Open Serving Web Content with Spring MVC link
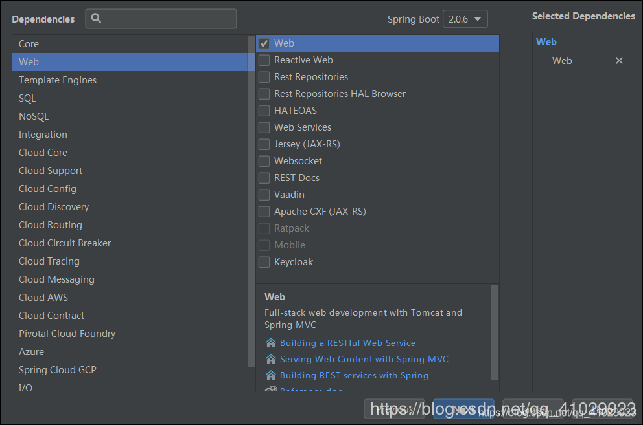This screenshot has width=643, height=425. point(364,359)
